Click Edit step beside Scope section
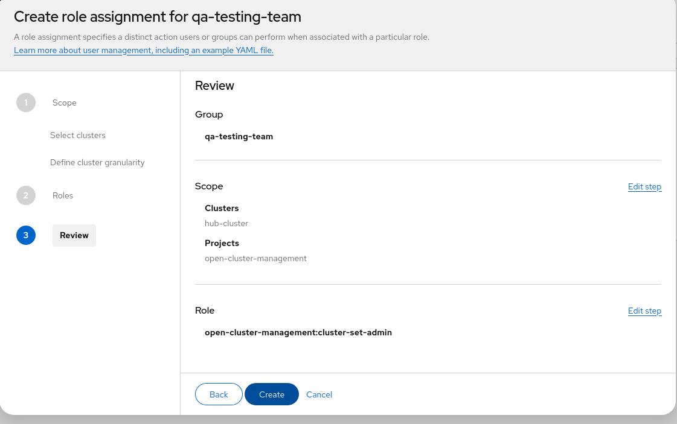Image resolution: width=677 pixels, height=424 pixels. 644,186
